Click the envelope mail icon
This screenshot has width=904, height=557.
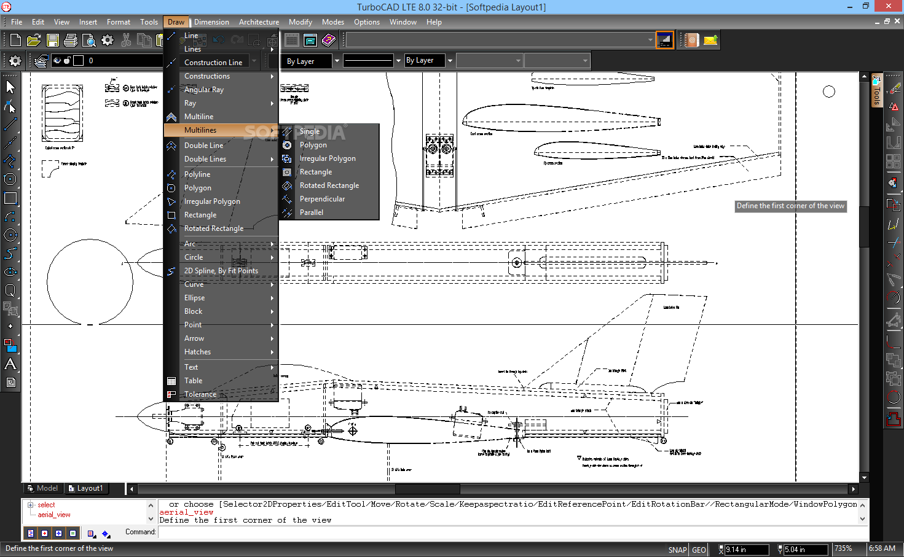[x=710, y=41]
